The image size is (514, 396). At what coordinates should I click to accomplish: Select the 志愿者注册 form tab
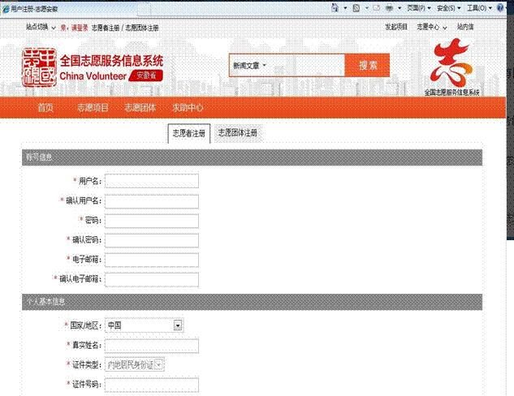click(189, 133)
